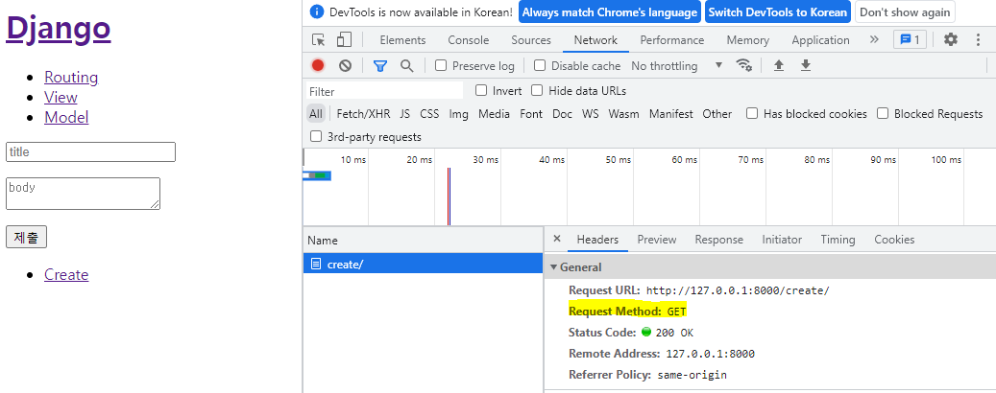Screen dimensions: 996x393
Task: Clear the network log with the clear icon
Action: (x=345, y=65)
